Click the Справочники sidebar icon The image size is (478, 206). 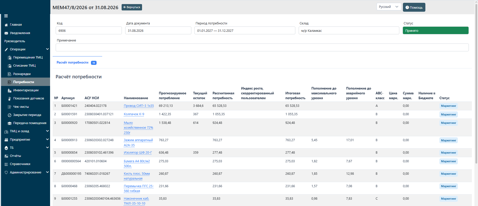click(x=6, y=164)
